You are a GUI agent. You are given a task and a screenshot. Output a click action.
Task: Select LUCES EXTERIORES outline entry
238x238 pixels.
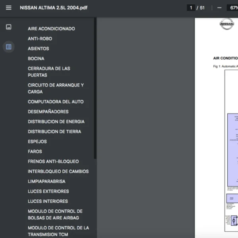[48, 192]
